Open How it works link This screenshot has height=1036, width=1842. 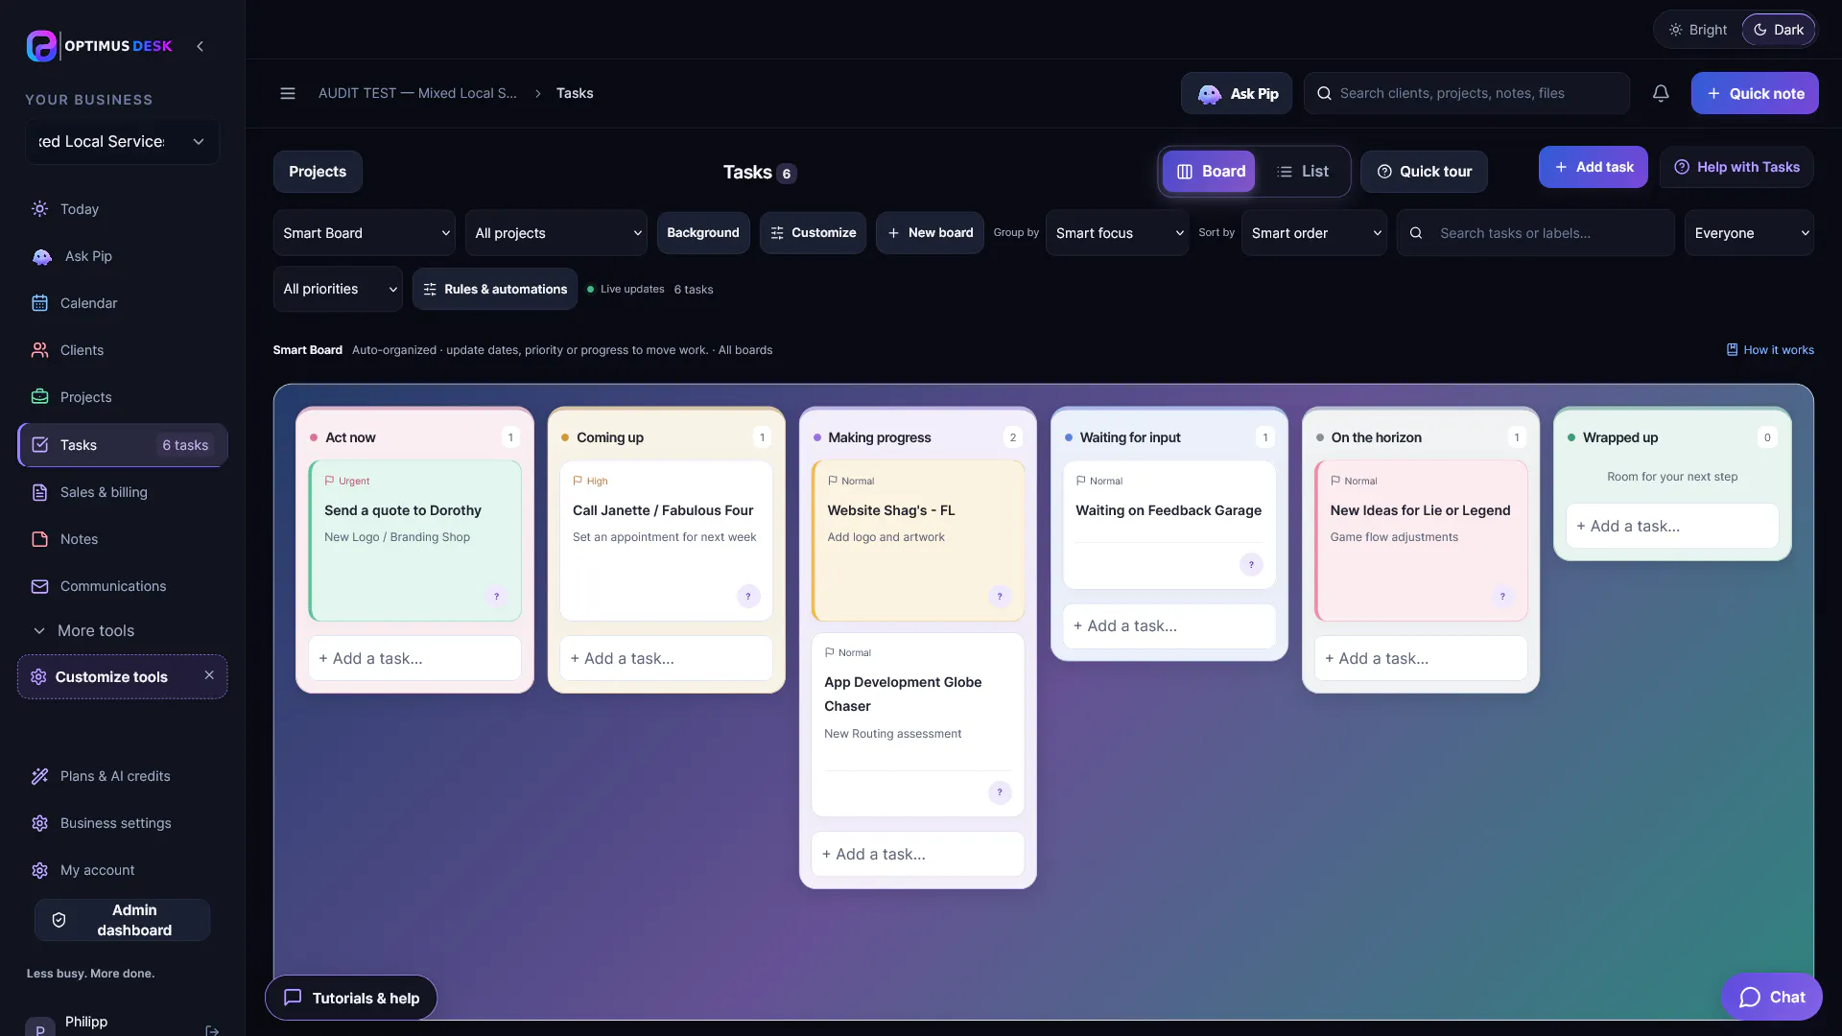pos(1770,350)
